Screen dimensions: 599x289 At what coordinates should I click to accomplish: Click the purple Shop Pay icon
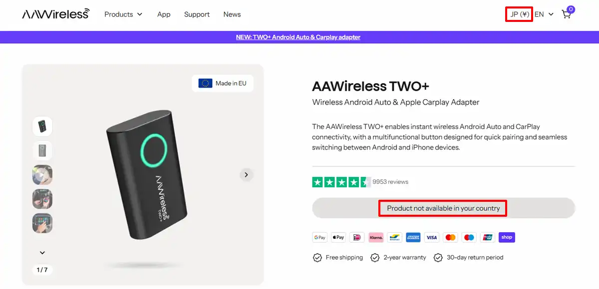507,237
